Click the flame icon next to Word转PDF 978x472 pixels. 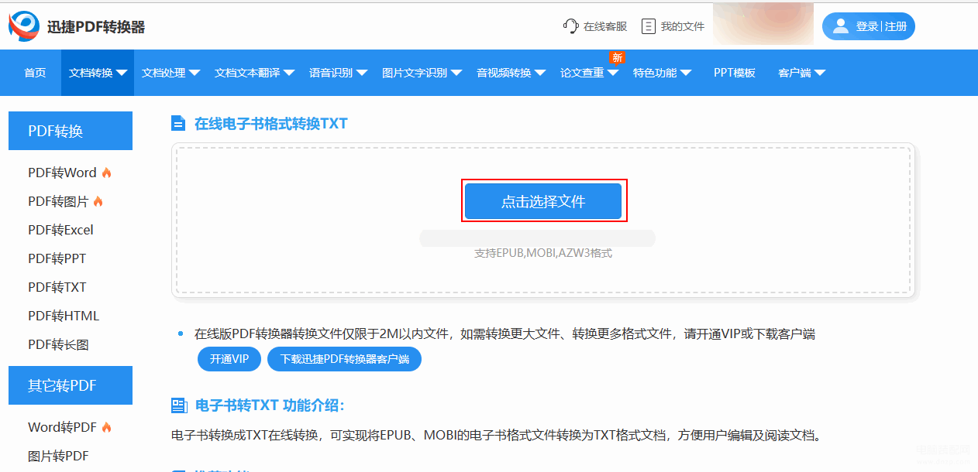[107, 427]
